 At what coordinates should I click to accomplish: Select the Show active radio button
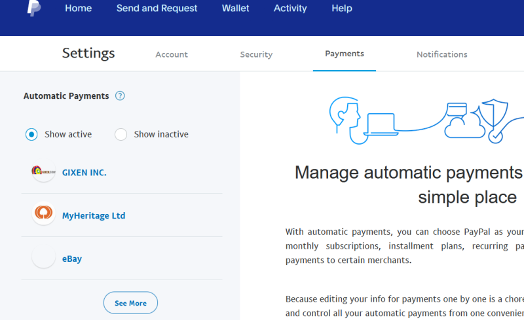(x=31, y=134)
